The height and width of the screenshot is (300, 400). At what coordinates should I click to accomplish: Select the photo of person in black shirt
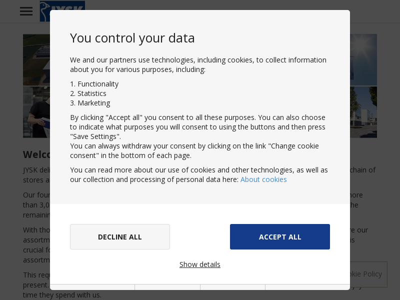36,112
